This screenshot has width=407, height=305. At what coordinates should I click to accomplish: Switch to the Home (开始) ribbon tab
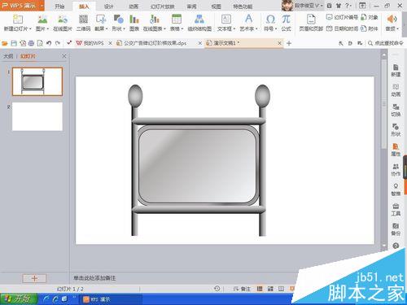[x=59, y=7]
